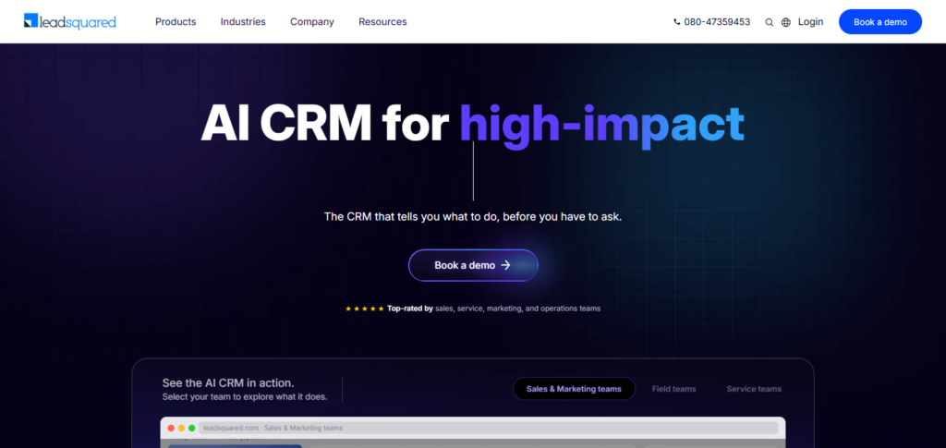
Task: Click 'Select your team to explore' text
Action: pos(245,397)
